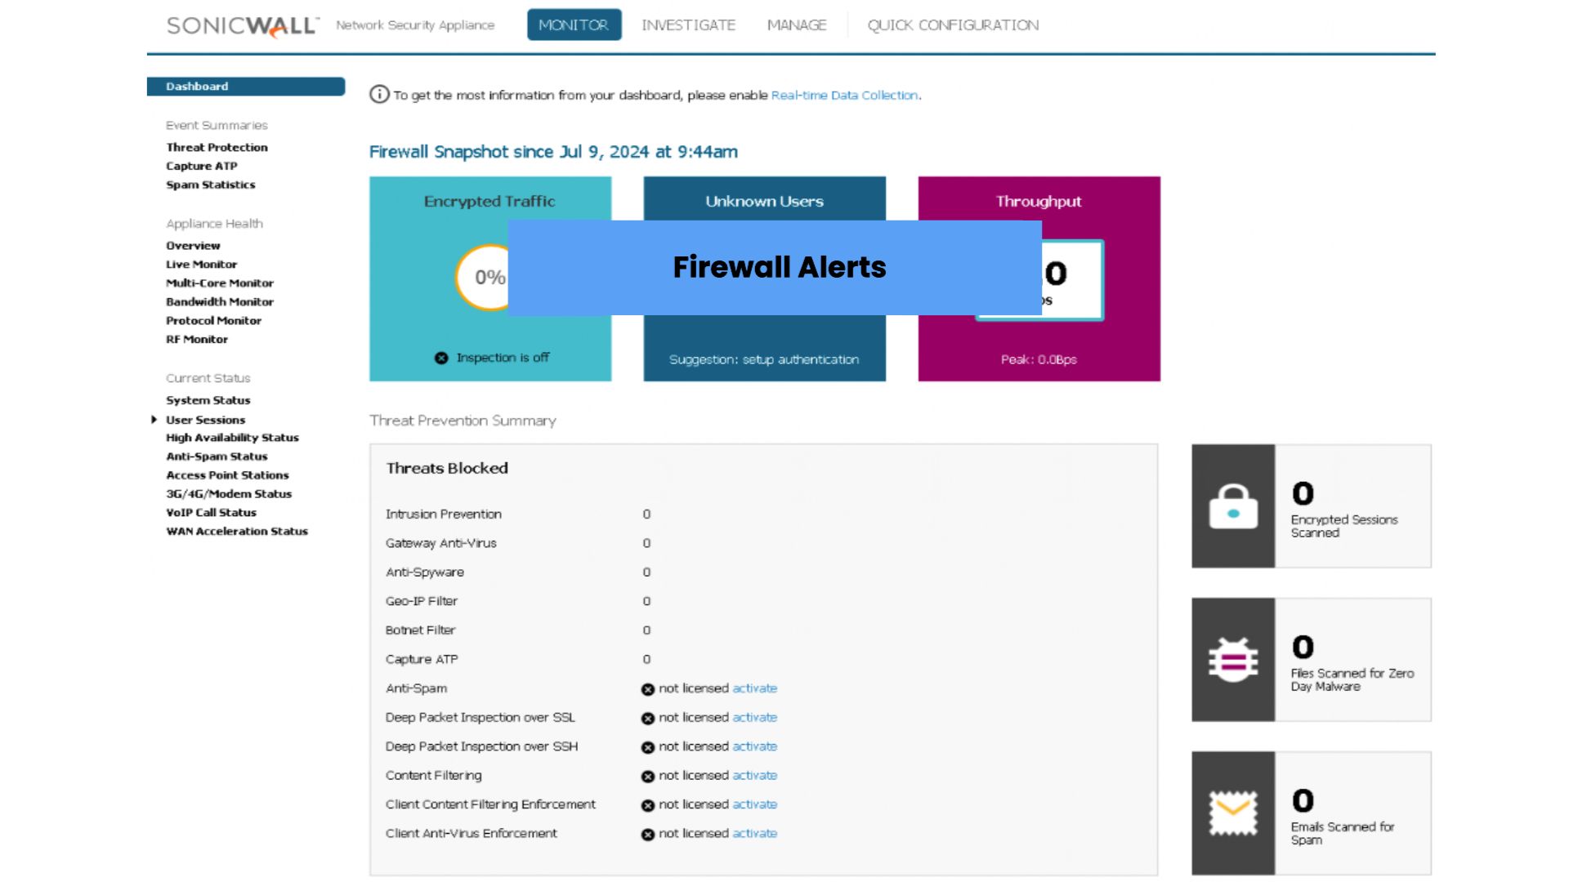The width and height of the screenshot is (1569, 882).
Task: Click the lock icon for Encrypted Sessions
Action: click(x=1233, y=506)
